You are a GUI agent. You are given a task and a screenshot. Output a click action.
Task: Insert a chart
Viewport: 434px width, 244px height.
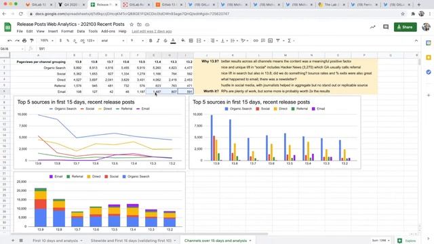pyautogui.click(x=271, y=41)
